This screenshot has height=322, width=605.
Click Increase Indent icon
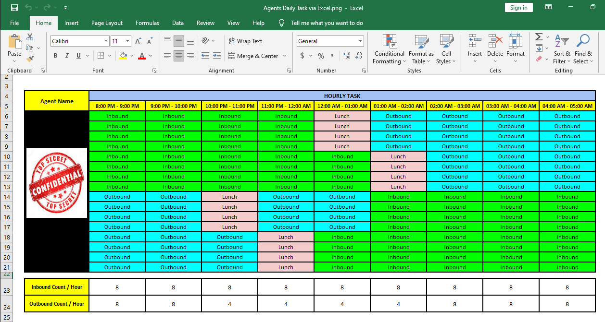click(217, 56)
